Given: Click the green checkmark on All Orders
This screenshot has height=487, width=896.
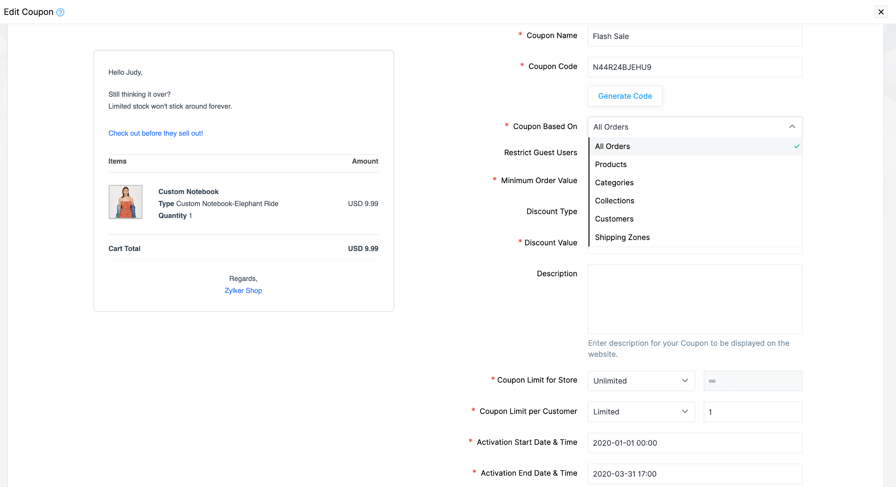Looking at the screenshot, I should pyautogui.click(x=796, y=146).
